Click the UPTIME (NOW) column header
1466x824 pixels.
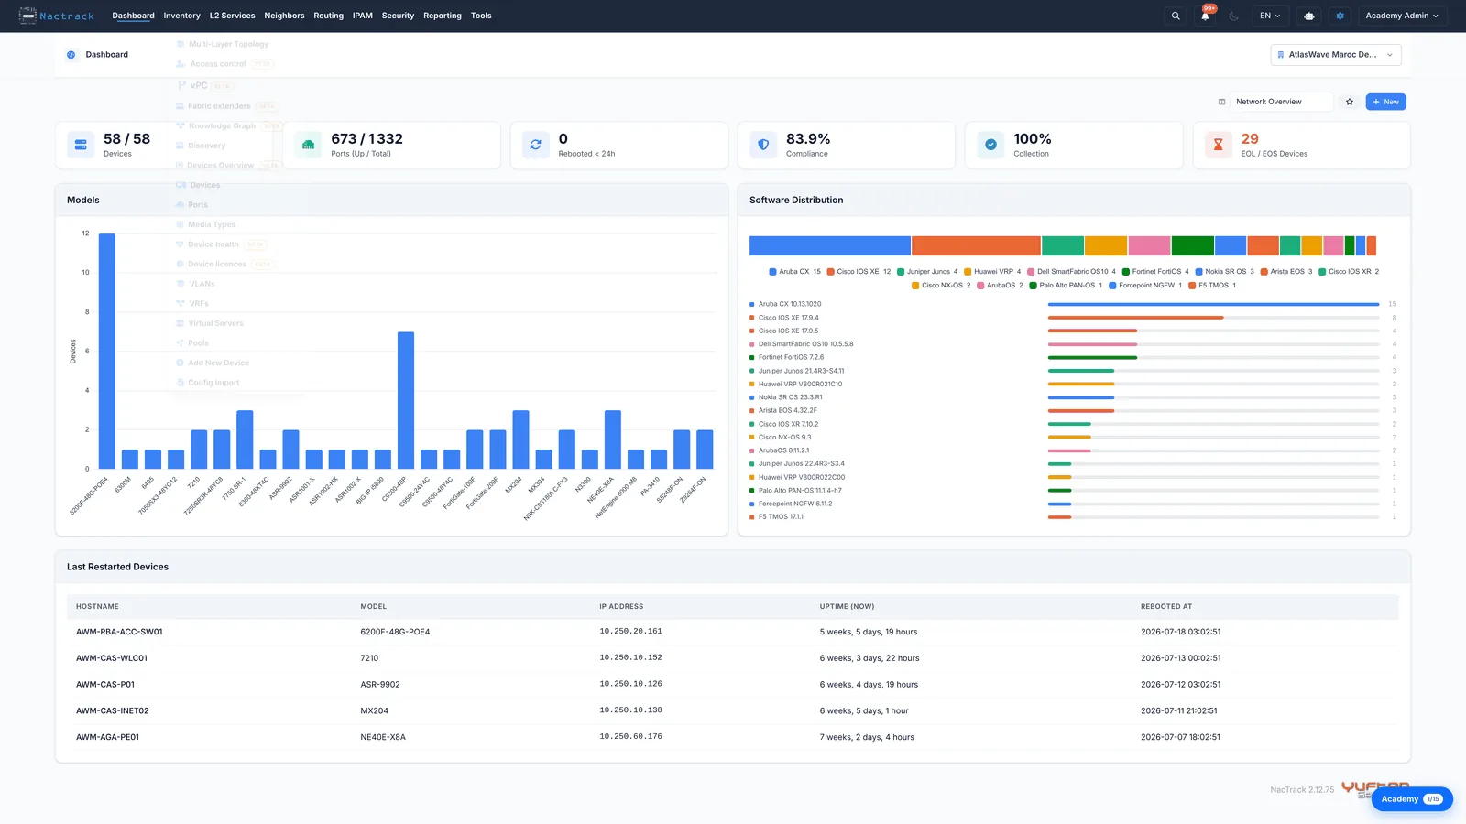[x=848, y=607]
